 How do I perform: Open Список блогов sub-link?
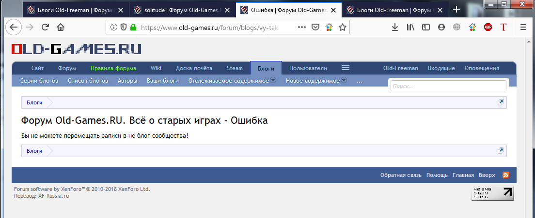(88, 81)
